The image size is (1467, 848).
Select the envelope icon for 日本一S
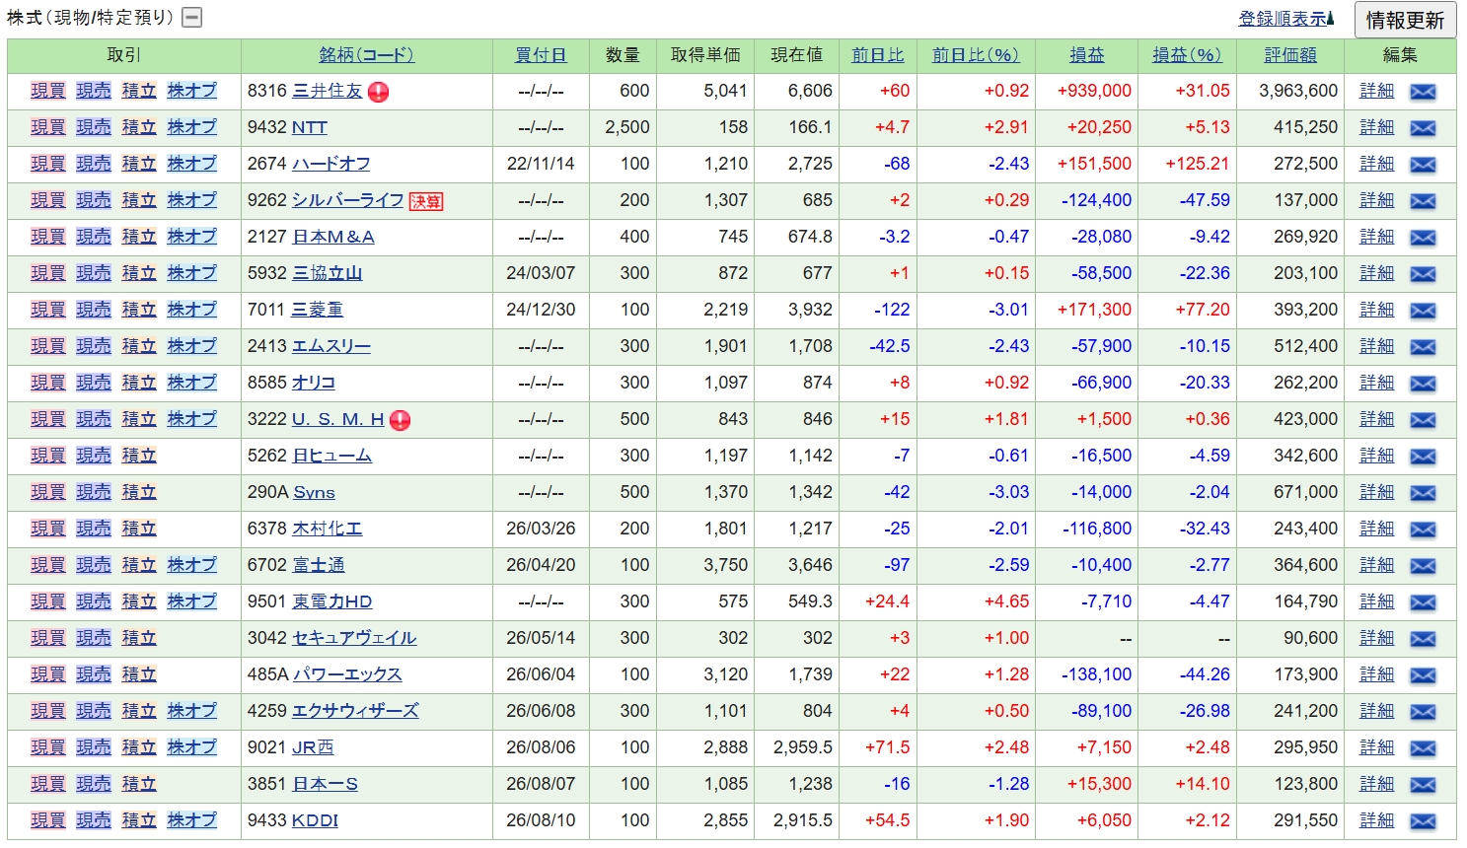(1423, 785)
